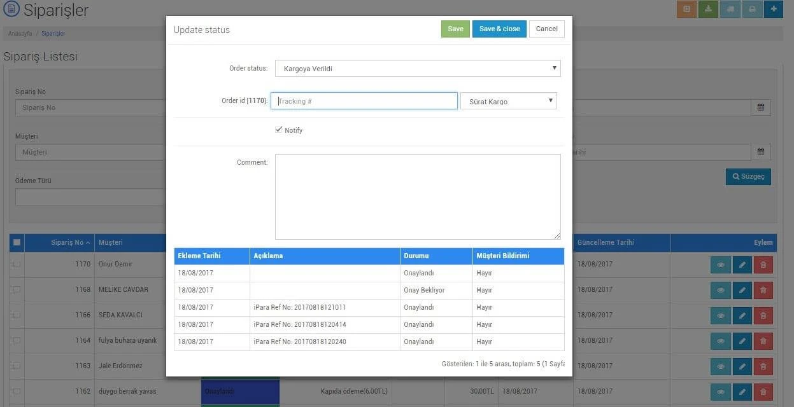Image resolution: width=794 pixels, height=407 pixels.
Task: Delete order 1166 using the trash icon
Action: click(x=763, y=315)
